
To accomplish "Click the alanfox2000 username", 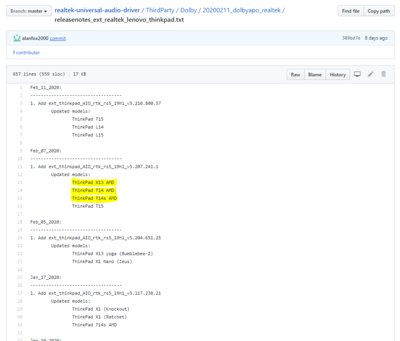I will pos(35,38).
